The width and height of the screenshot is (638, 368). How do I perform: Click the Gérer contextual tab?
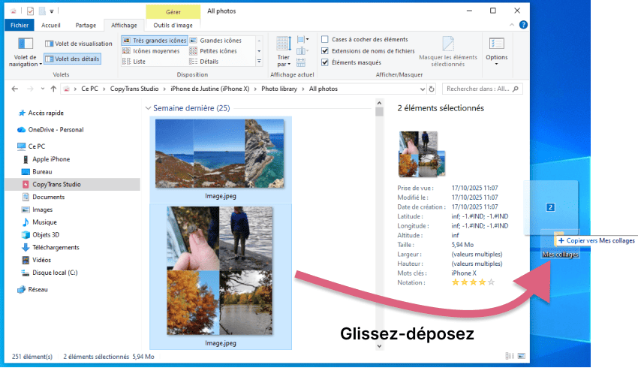pyautogui.click(x=173, y=12)
